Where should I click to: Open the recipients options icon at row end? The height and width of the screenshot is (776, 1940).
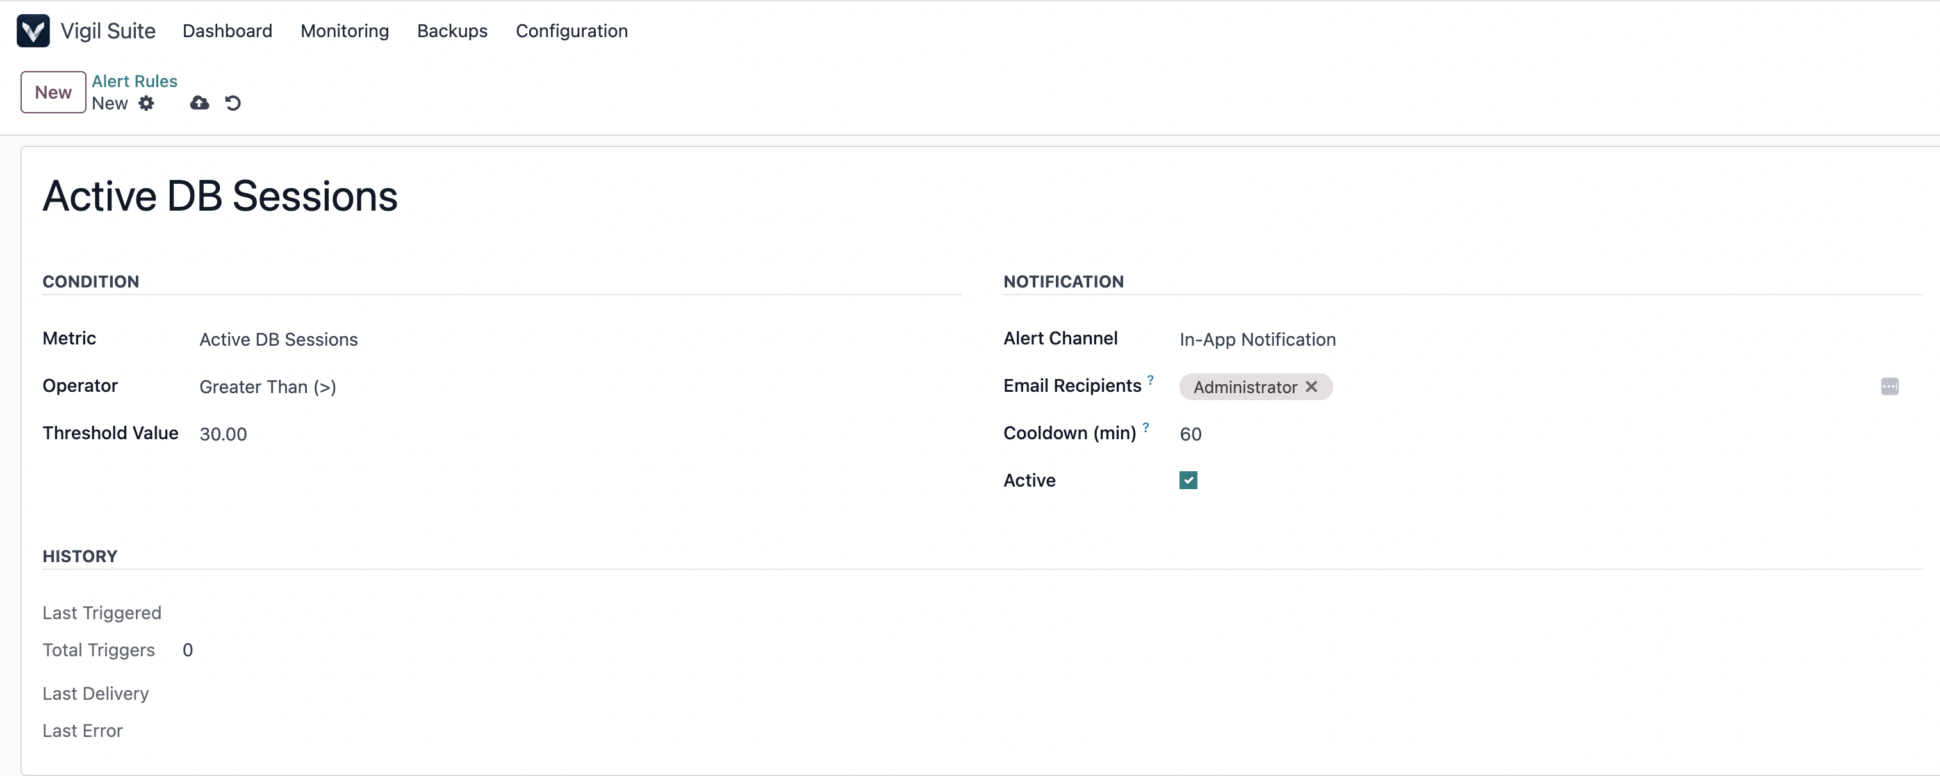pos(1889,387)
